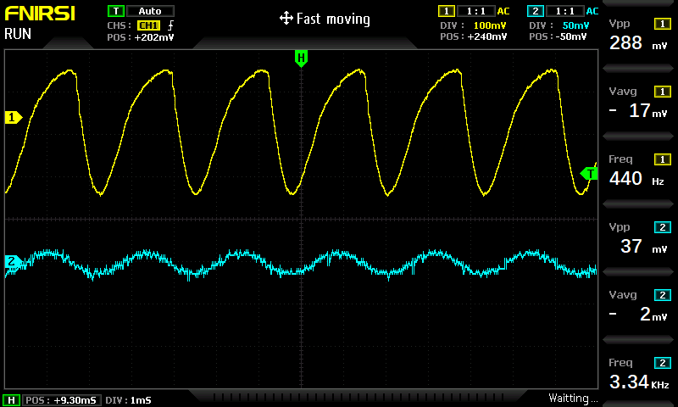
Task: Click channel 1 POS value +240mV
Action: click(486, 36)
